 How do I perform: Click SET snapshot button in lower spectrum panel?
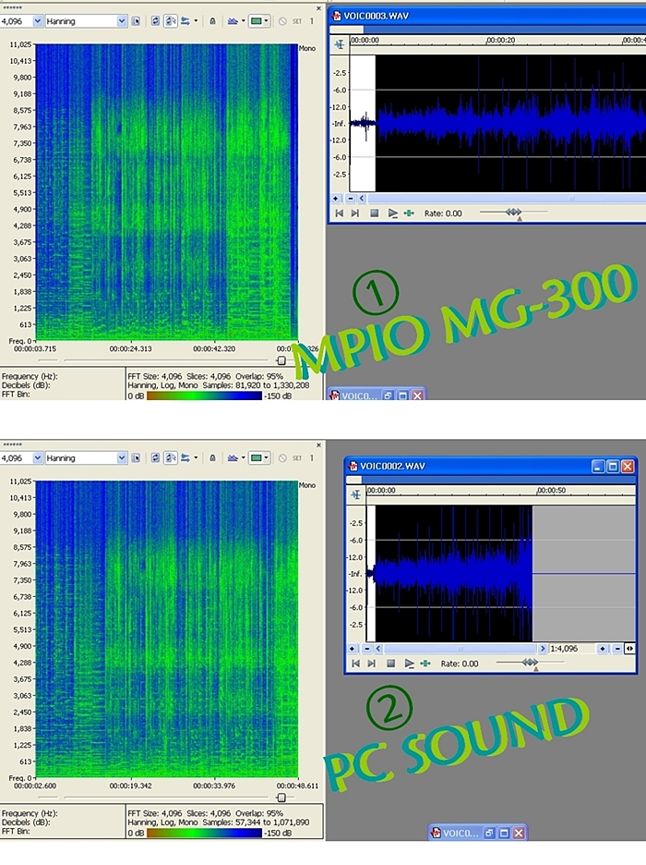(x=297, y=457)
